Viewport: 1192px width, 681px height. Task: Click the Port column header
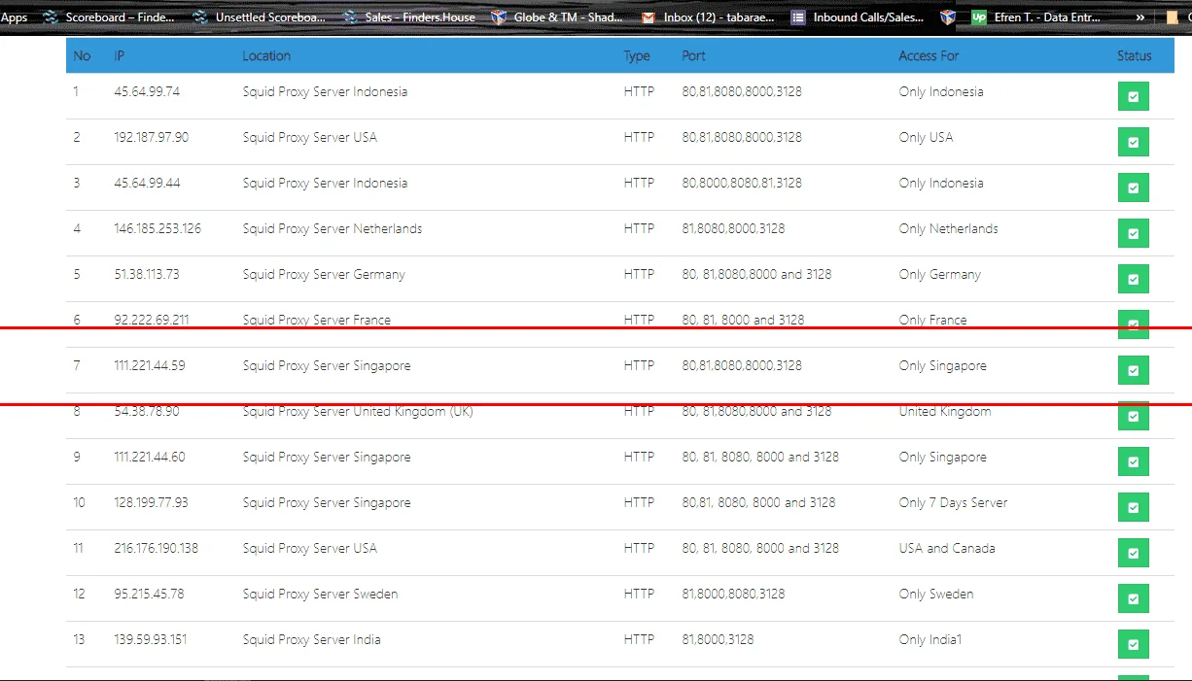point(693,55)
